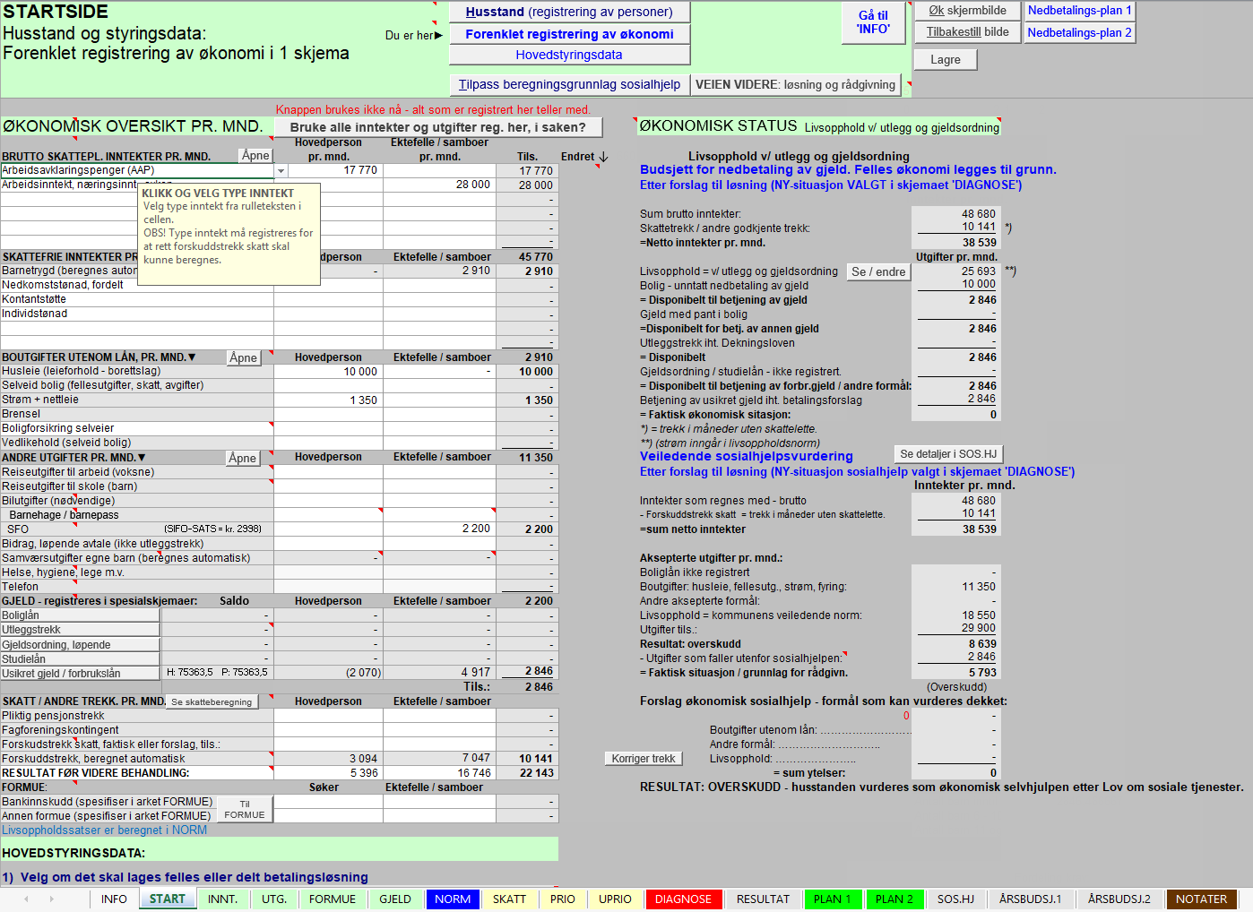
Task: Open Nedbetalings-plan 1 link
Action: (1079, 11)
